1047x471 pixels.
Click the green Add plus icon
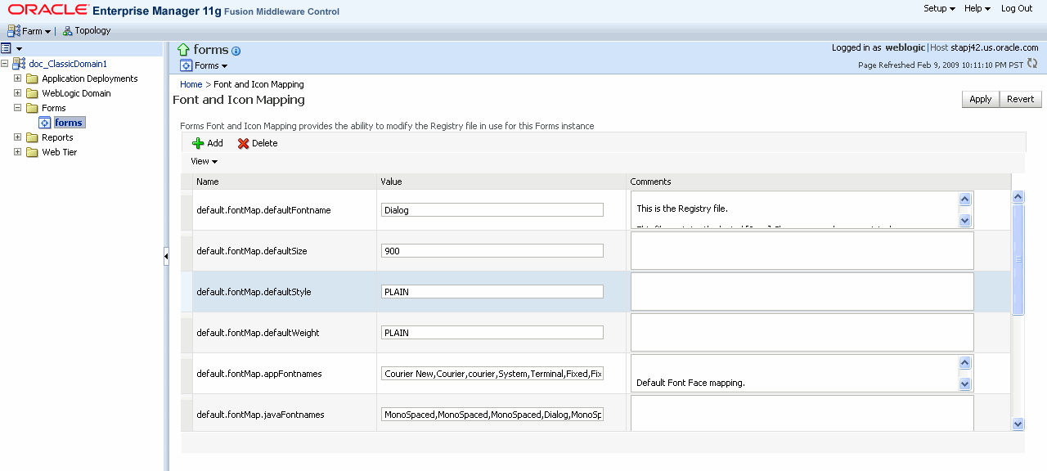(x=198, y=143)
